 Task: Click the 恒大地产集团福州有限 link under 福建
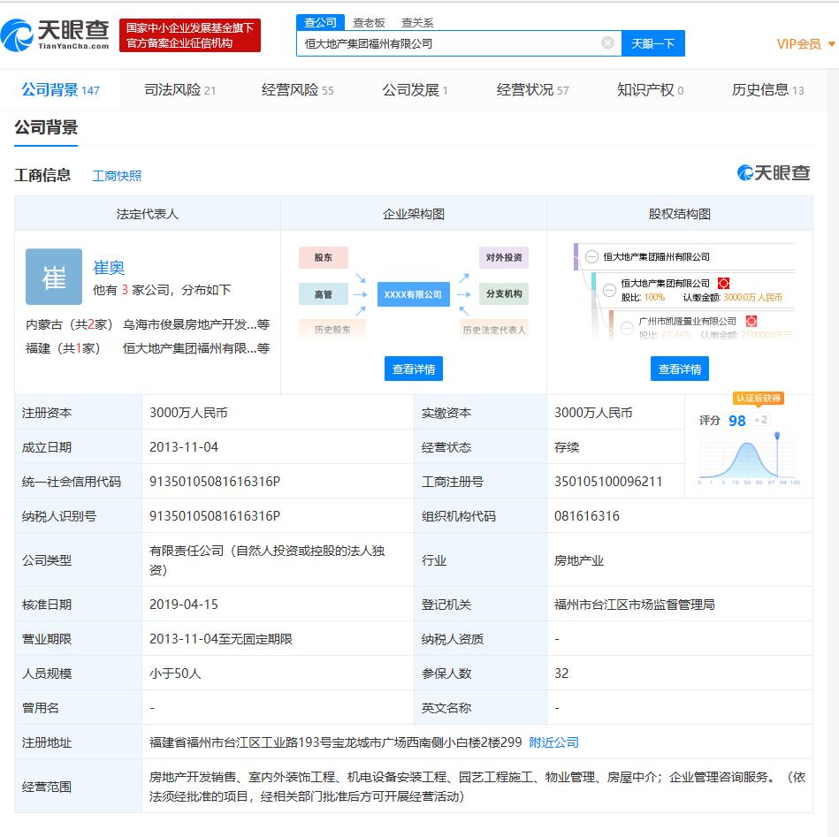click(196, 348)
